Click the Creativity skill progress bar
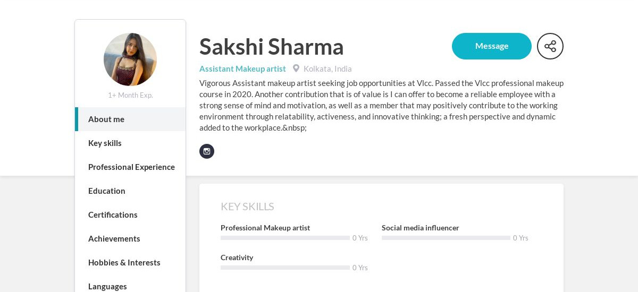 [x=285, y=268]
